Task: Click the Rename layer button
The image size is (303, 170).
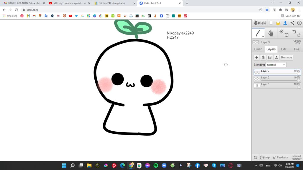Action: pos(286,58)
